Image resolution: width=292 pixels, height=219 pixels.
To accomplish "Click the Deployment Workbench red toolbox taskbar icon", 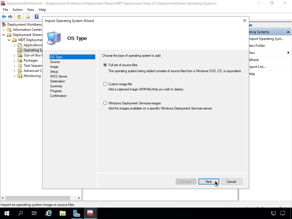I will [x=90, y=213].
